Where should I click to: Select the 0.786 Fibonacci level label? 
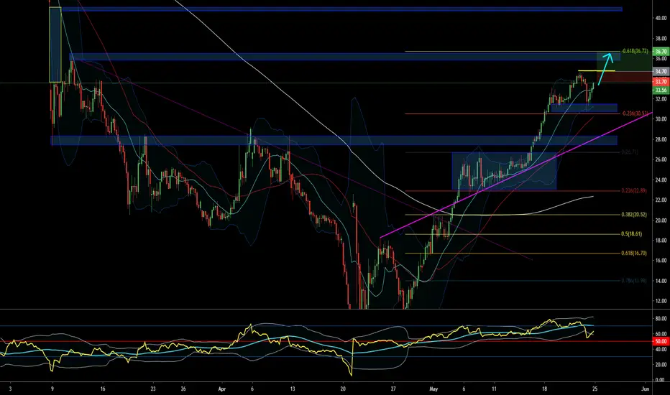pos(633,281)
